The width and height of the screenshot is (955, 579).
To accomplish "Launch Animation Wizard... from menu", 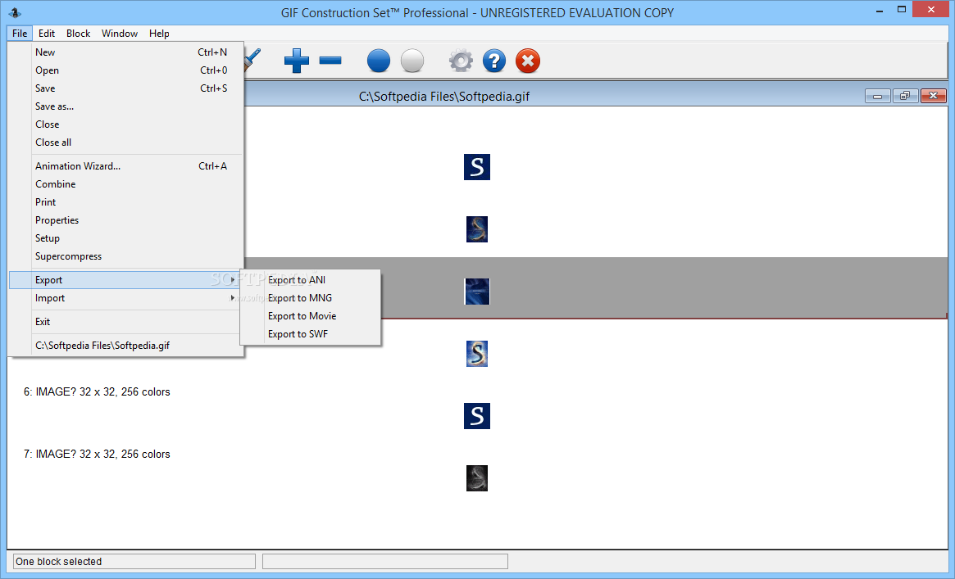I will click(126, 166).
